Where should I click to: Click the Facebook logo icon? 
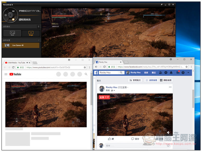[96, 73]
